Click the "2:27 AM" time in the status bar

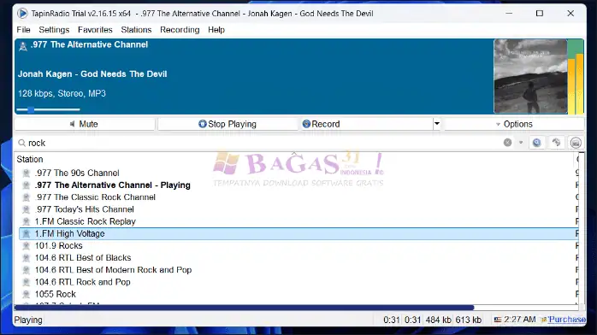click(520, 320)
